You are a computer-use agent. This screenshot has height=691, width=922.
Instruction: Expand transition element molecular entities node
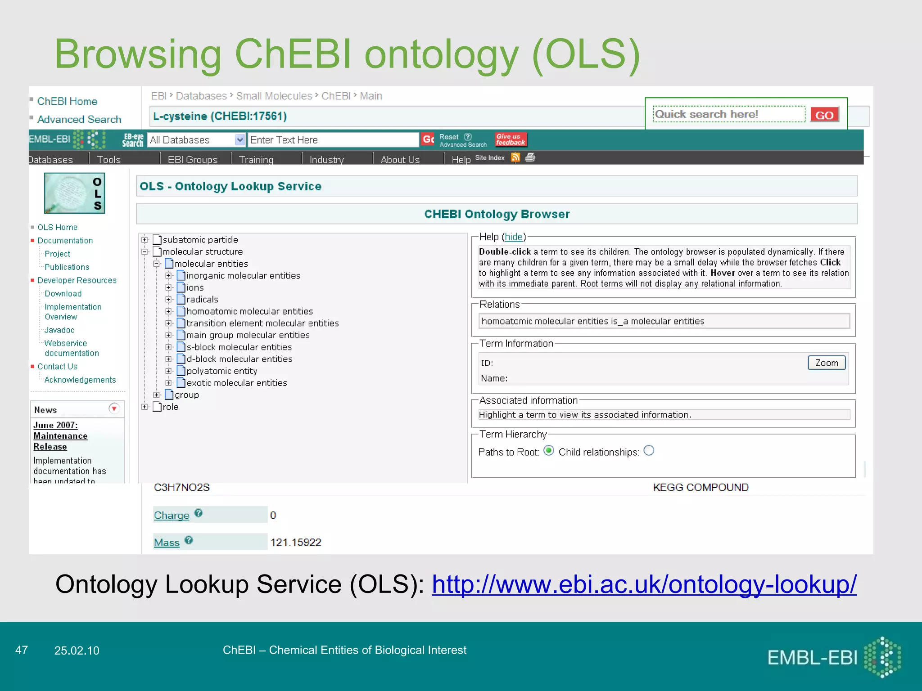click(x=168, y=323)
